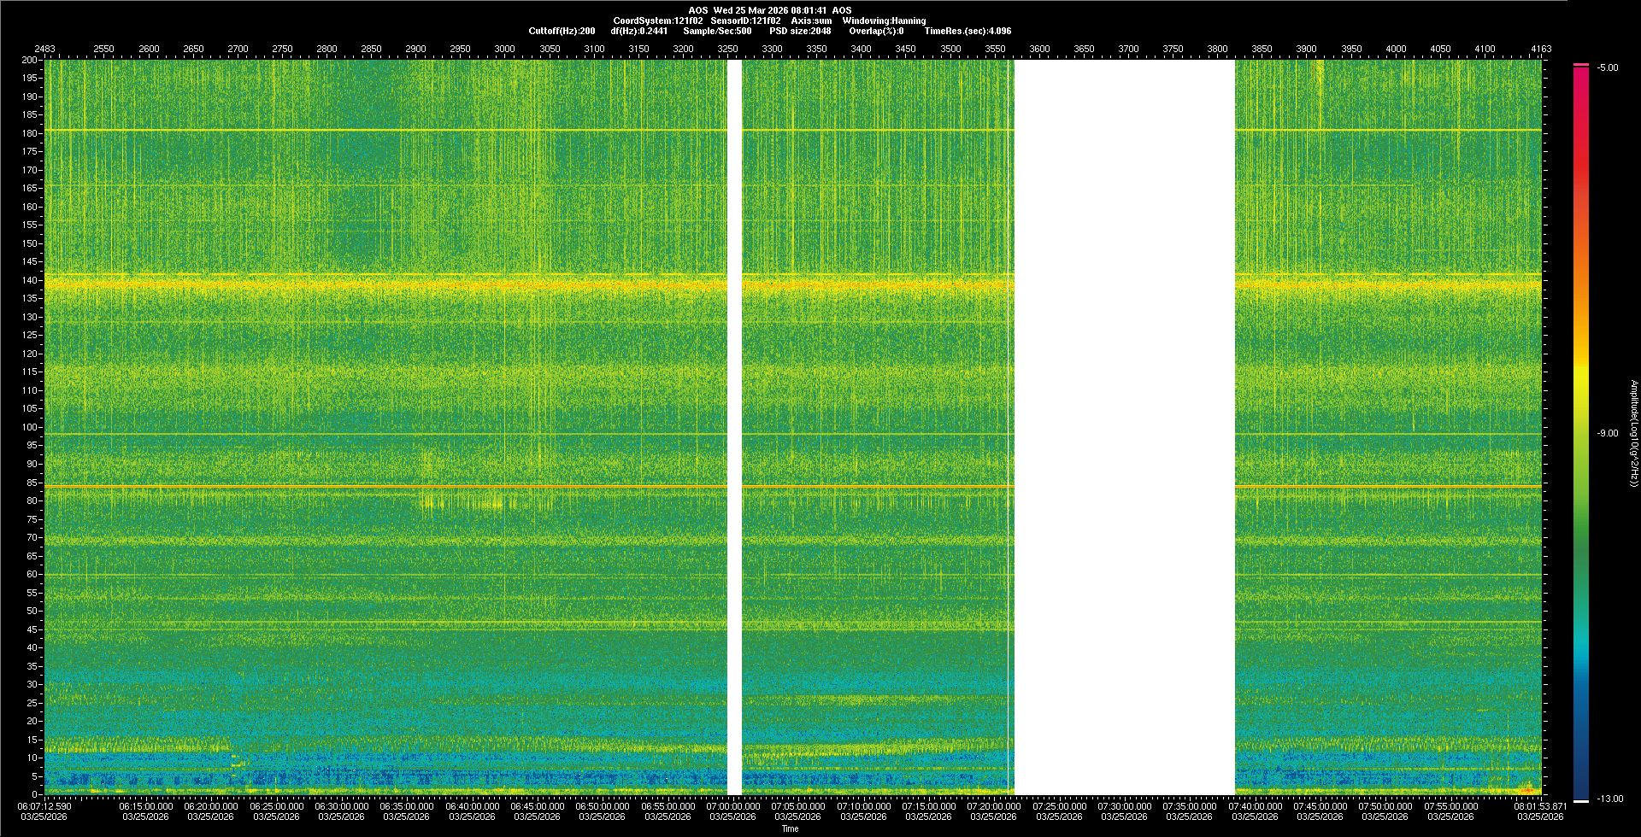The height and width of the screenshot is (837, 1641).
Task: Click the Cuttoff(Hz):200 parameter text
Action: pyautogui.click(x=562, y=31)
